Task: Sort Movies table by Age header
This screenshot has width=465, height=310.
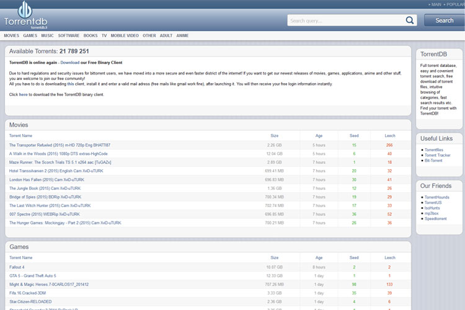Action: point(319,136)
